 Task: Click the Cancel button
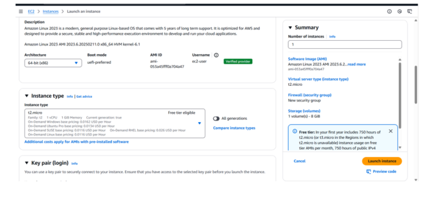point(300,161)
